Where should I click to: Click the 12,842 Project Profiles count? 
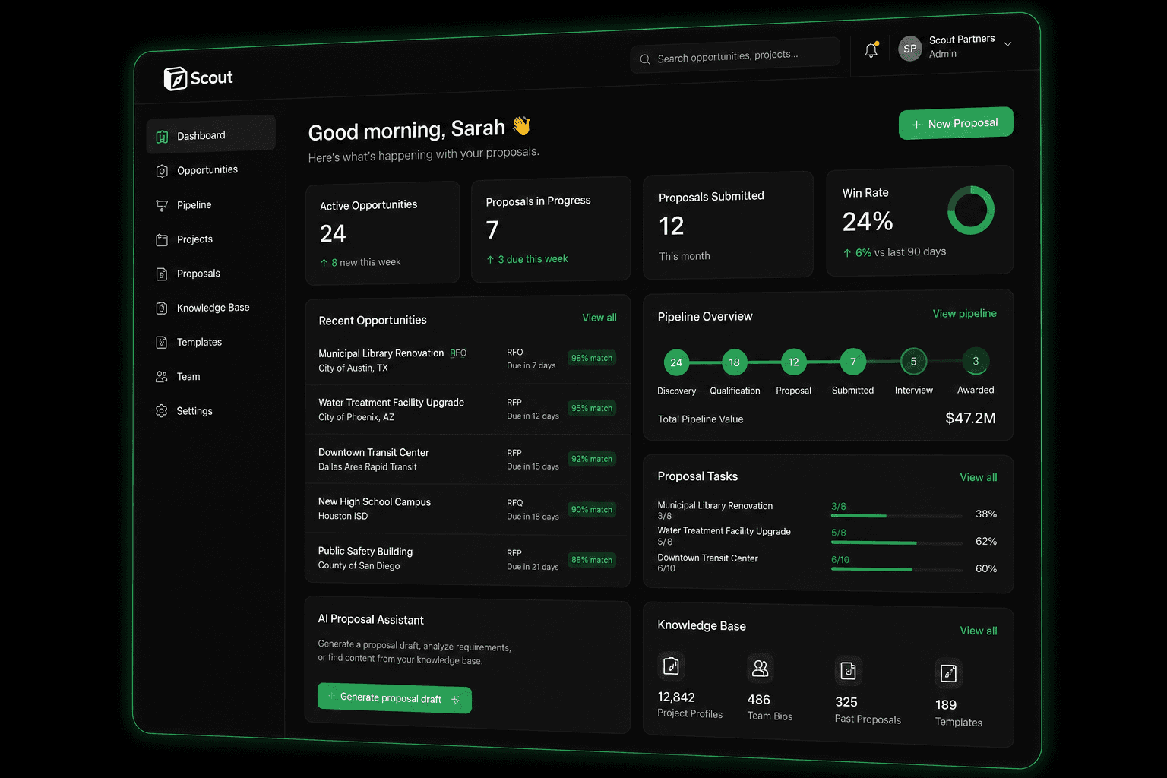[676, 697]
